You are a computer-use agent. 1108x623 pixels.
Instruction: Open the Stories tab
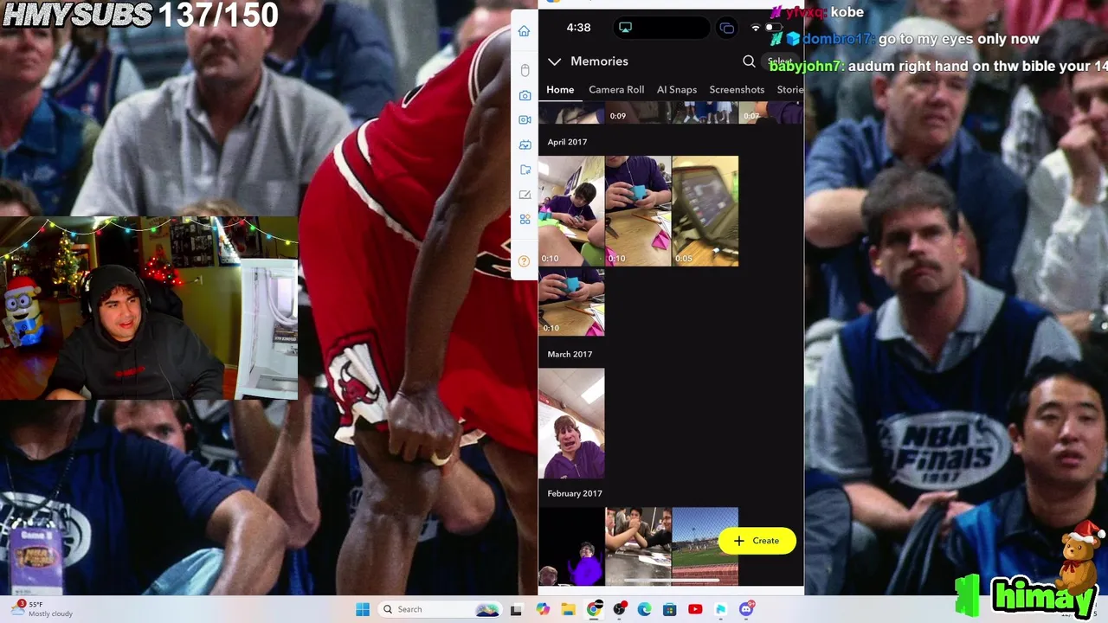[x=790, y=89]
